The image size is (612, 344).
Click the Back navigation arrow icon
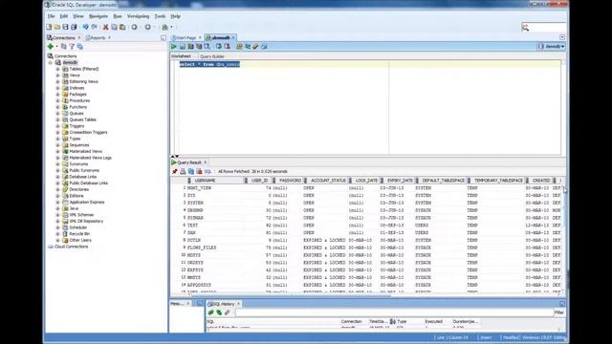coord(134,27)
